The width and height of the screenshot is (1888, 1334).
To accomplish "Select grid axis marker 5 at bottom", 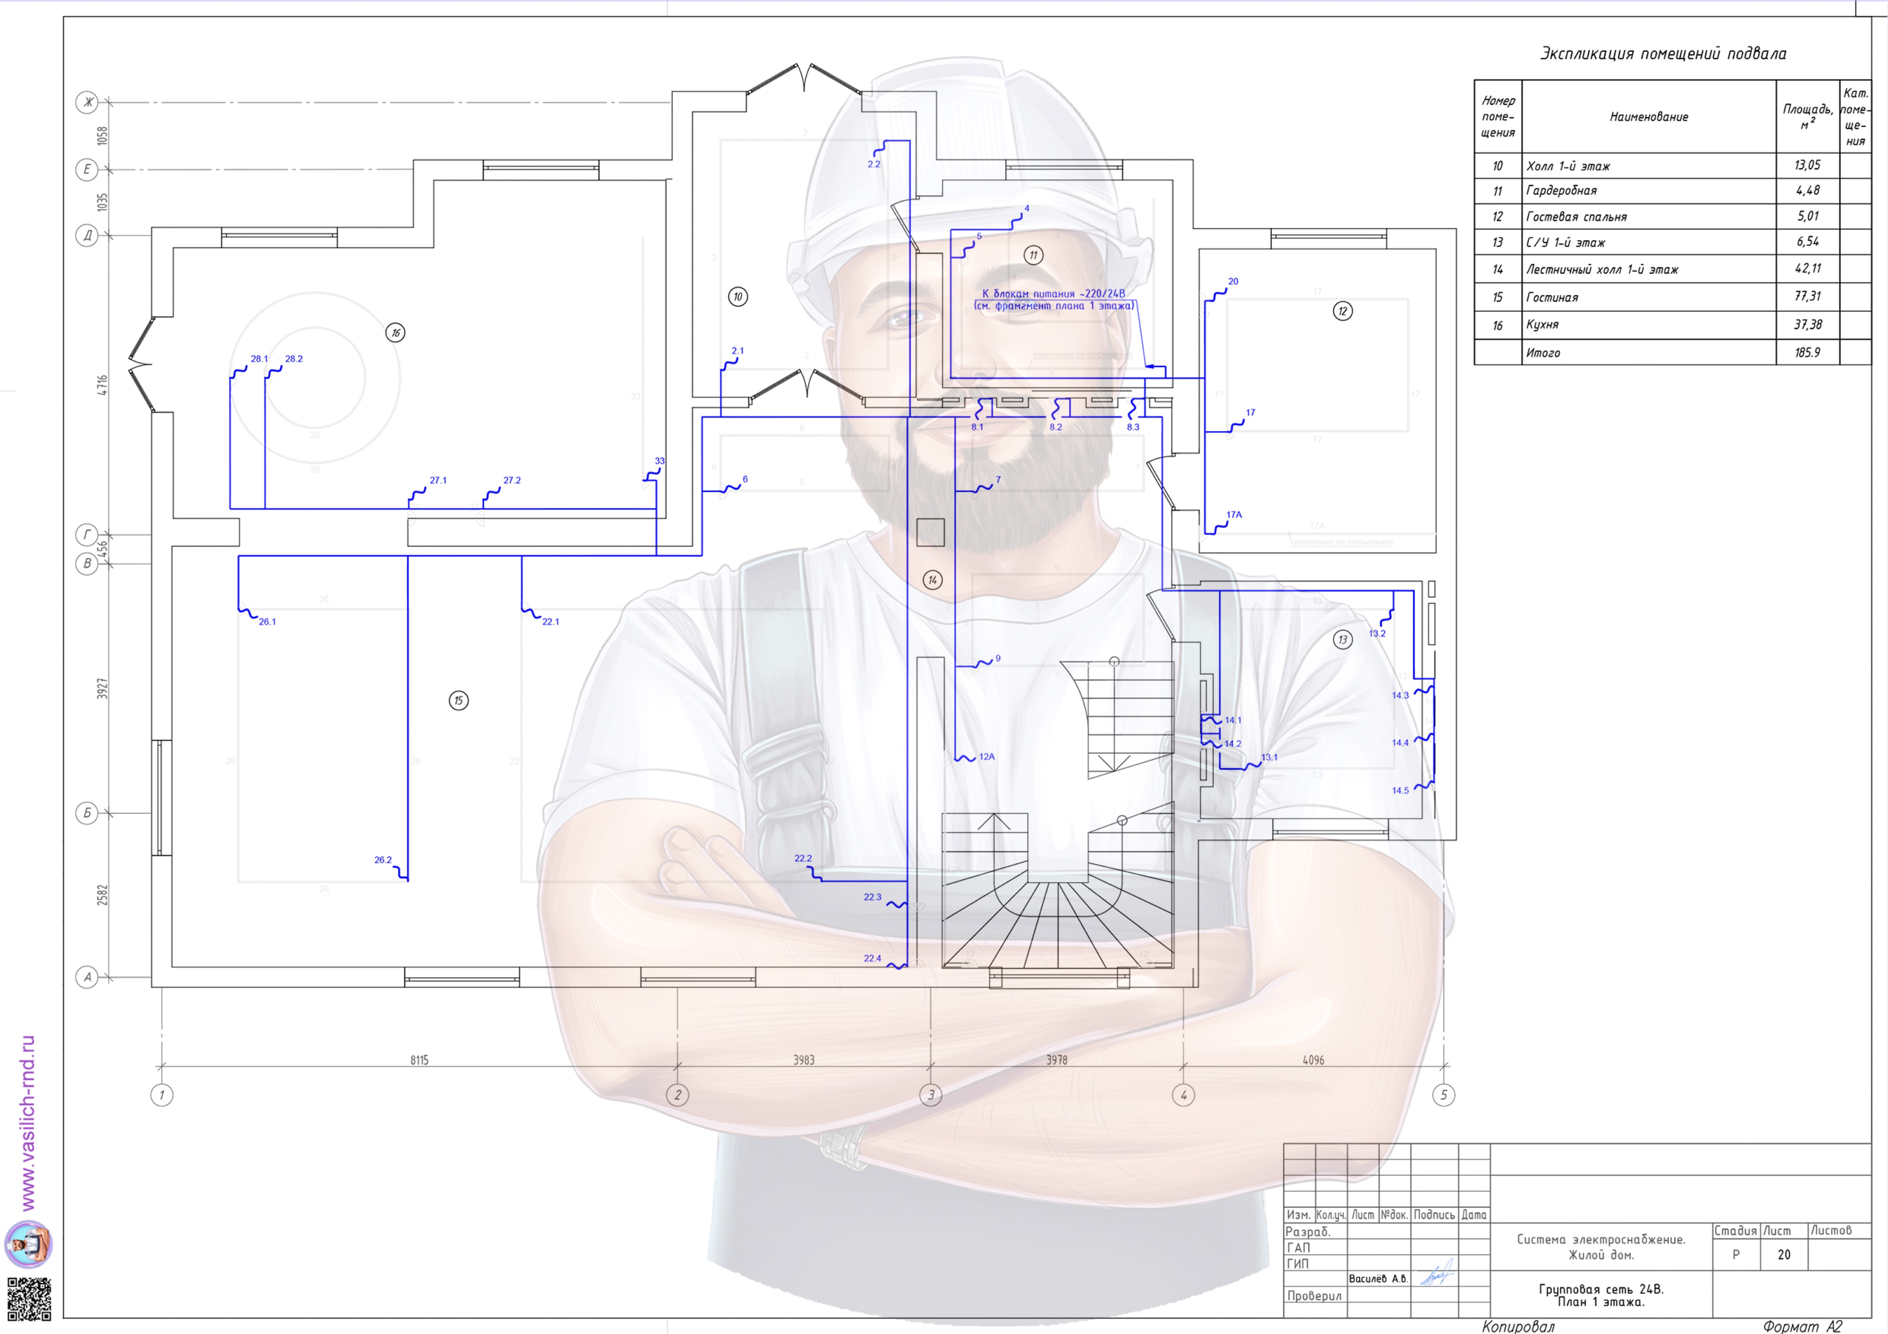I will point(1444,1095).
